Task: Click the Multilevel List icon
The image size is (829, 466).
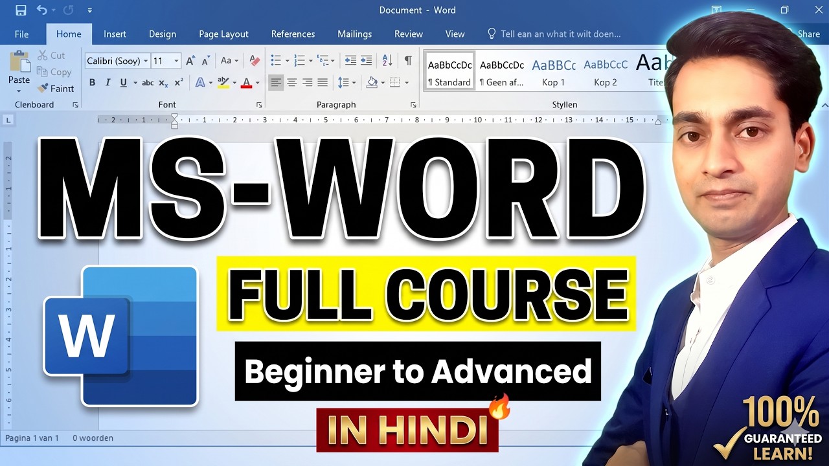Action: click(323, 61)
